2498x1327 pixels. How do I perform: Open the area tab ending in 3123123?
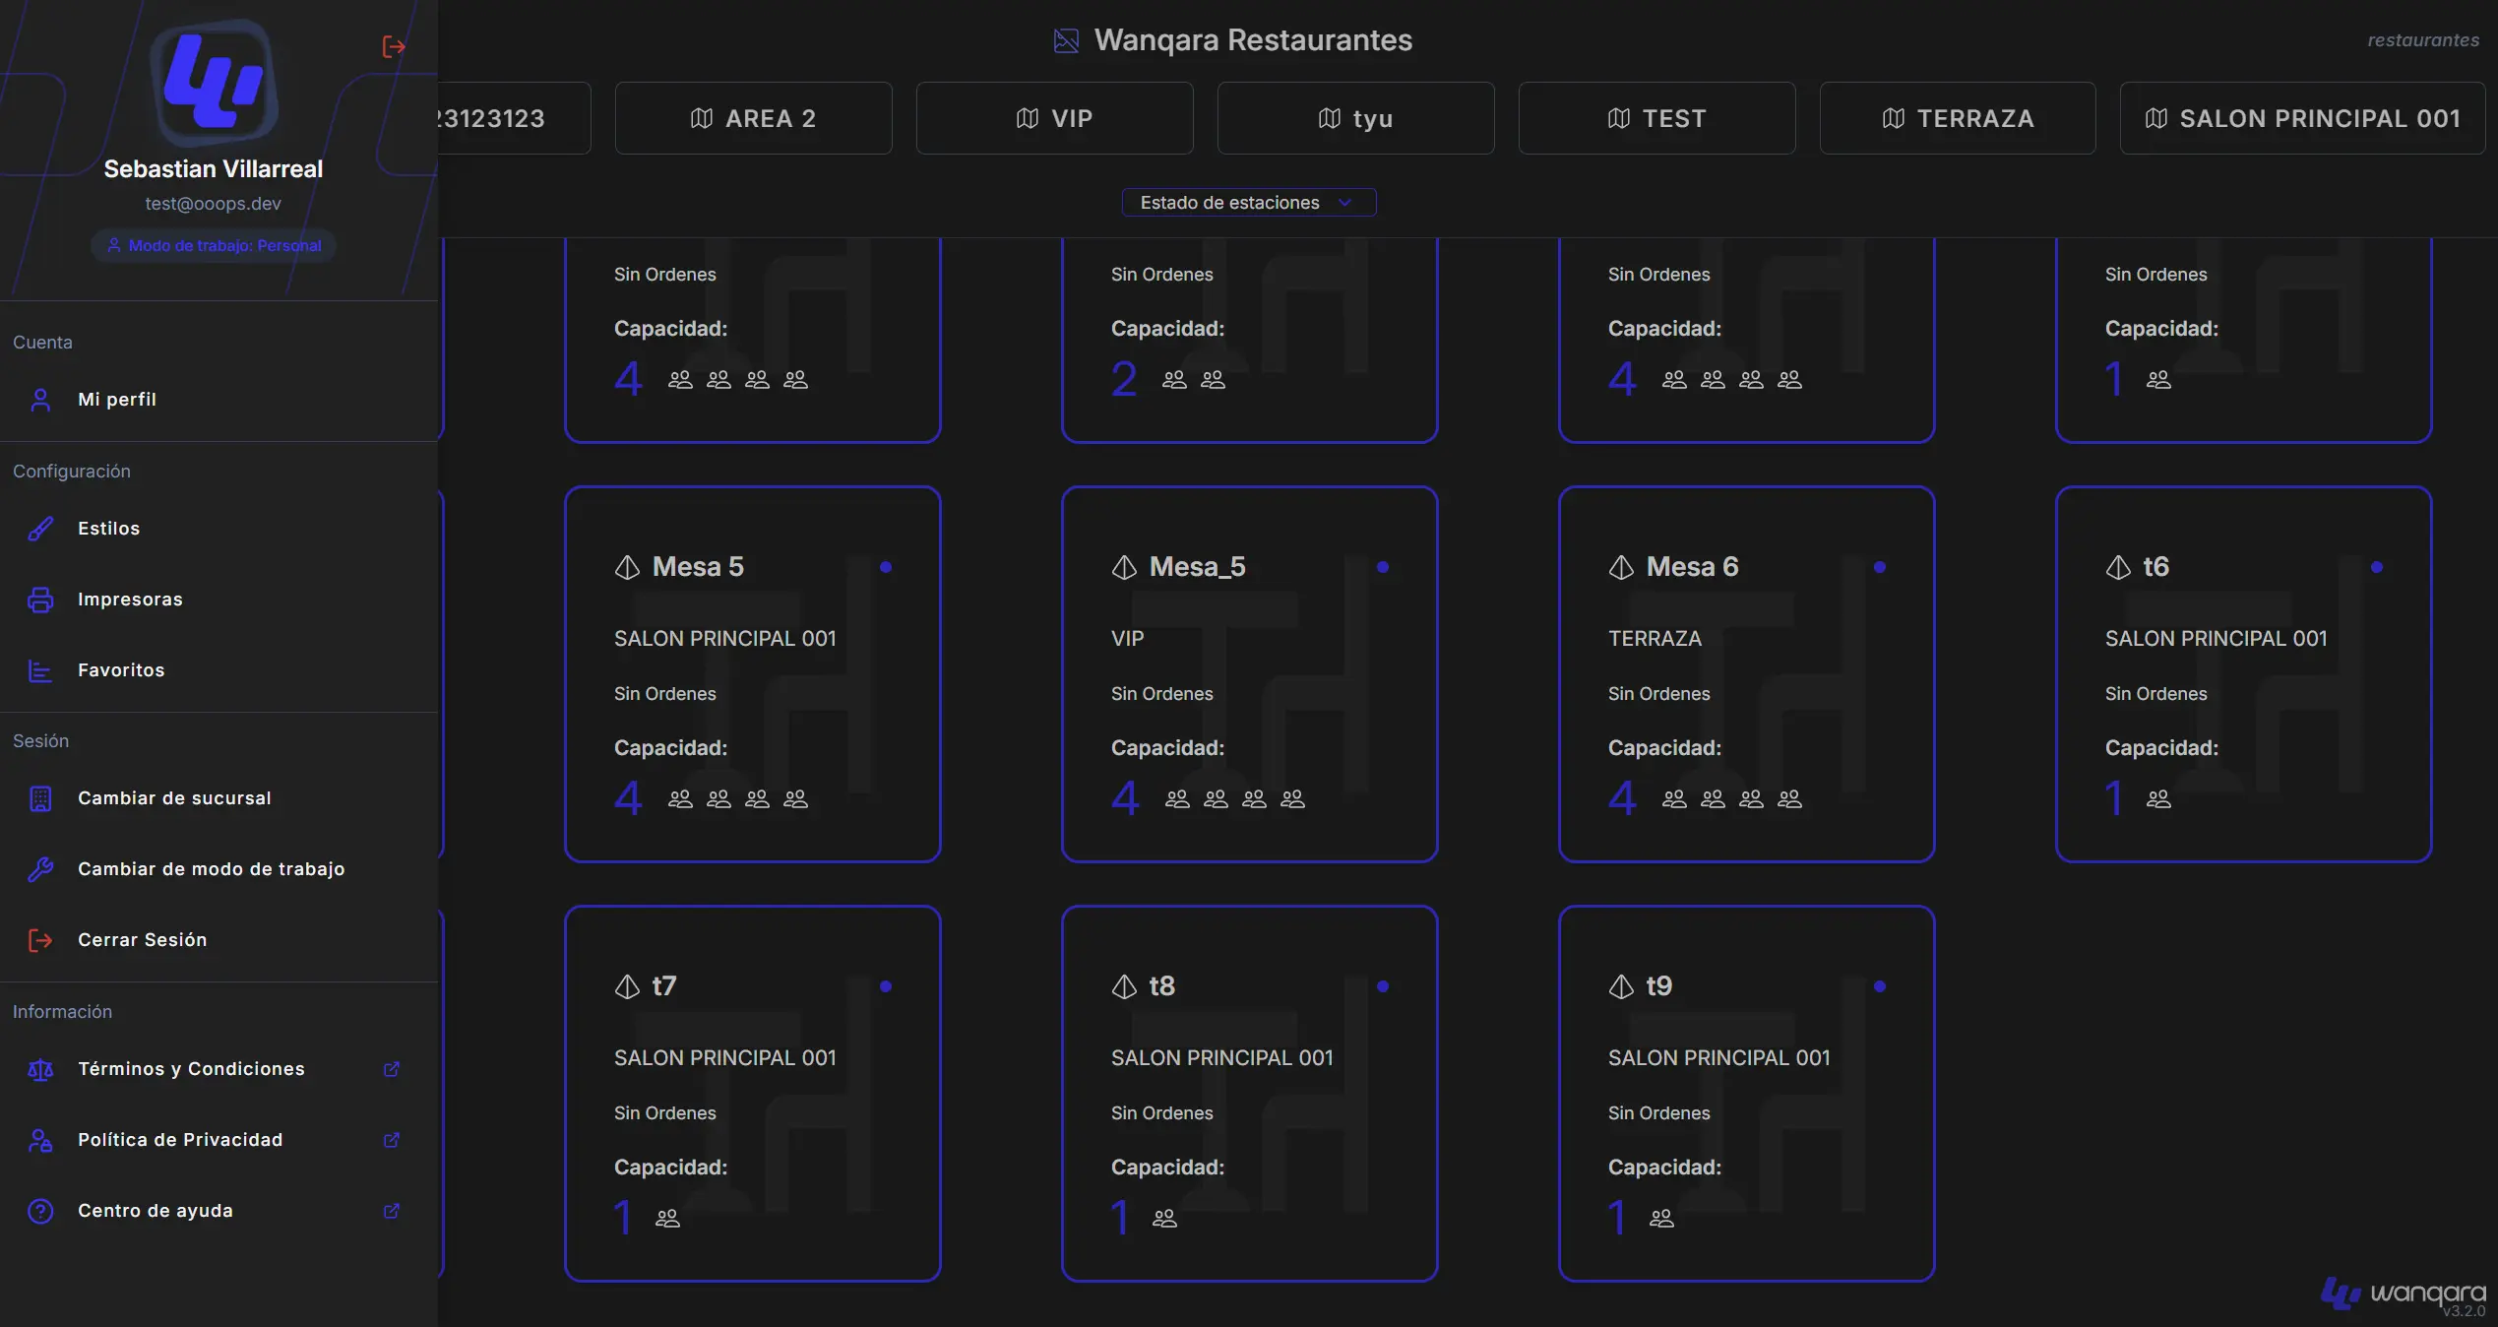pos(514,118)
